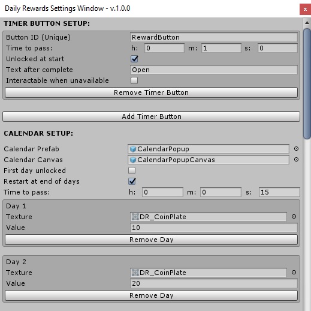Focus the Button ID RewardButton field
The width and height of the screenshot is (311, 311).
point(214,37)
